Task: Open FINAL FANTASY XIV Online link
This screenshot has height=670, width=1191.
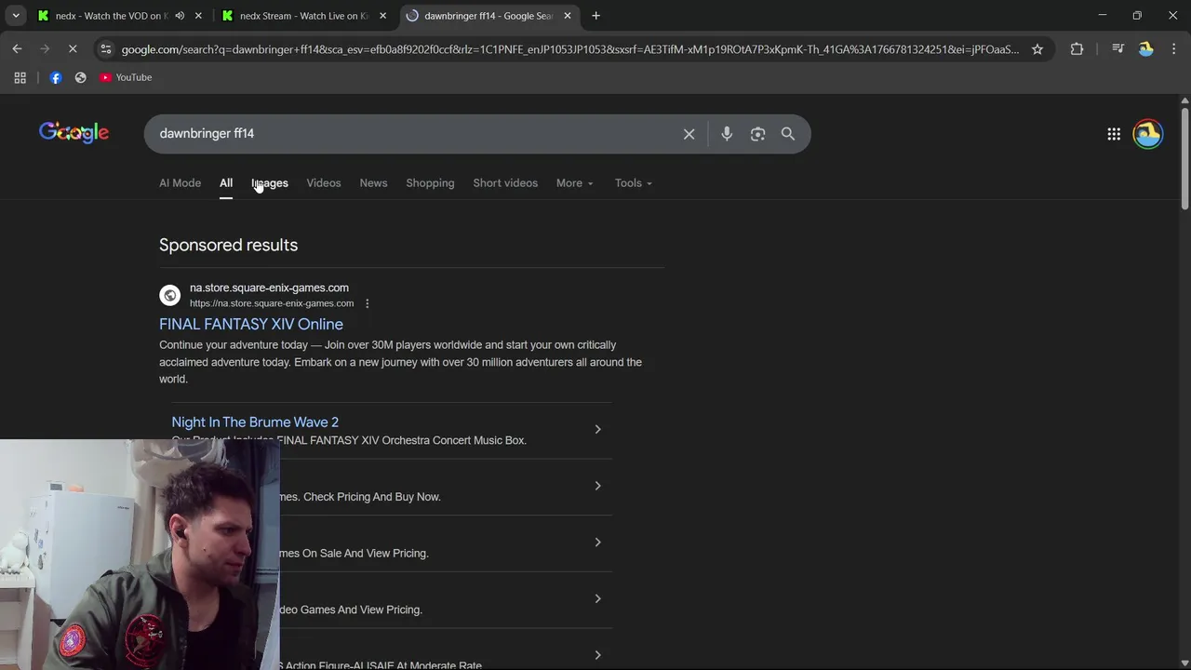Action: coord(251,324)
